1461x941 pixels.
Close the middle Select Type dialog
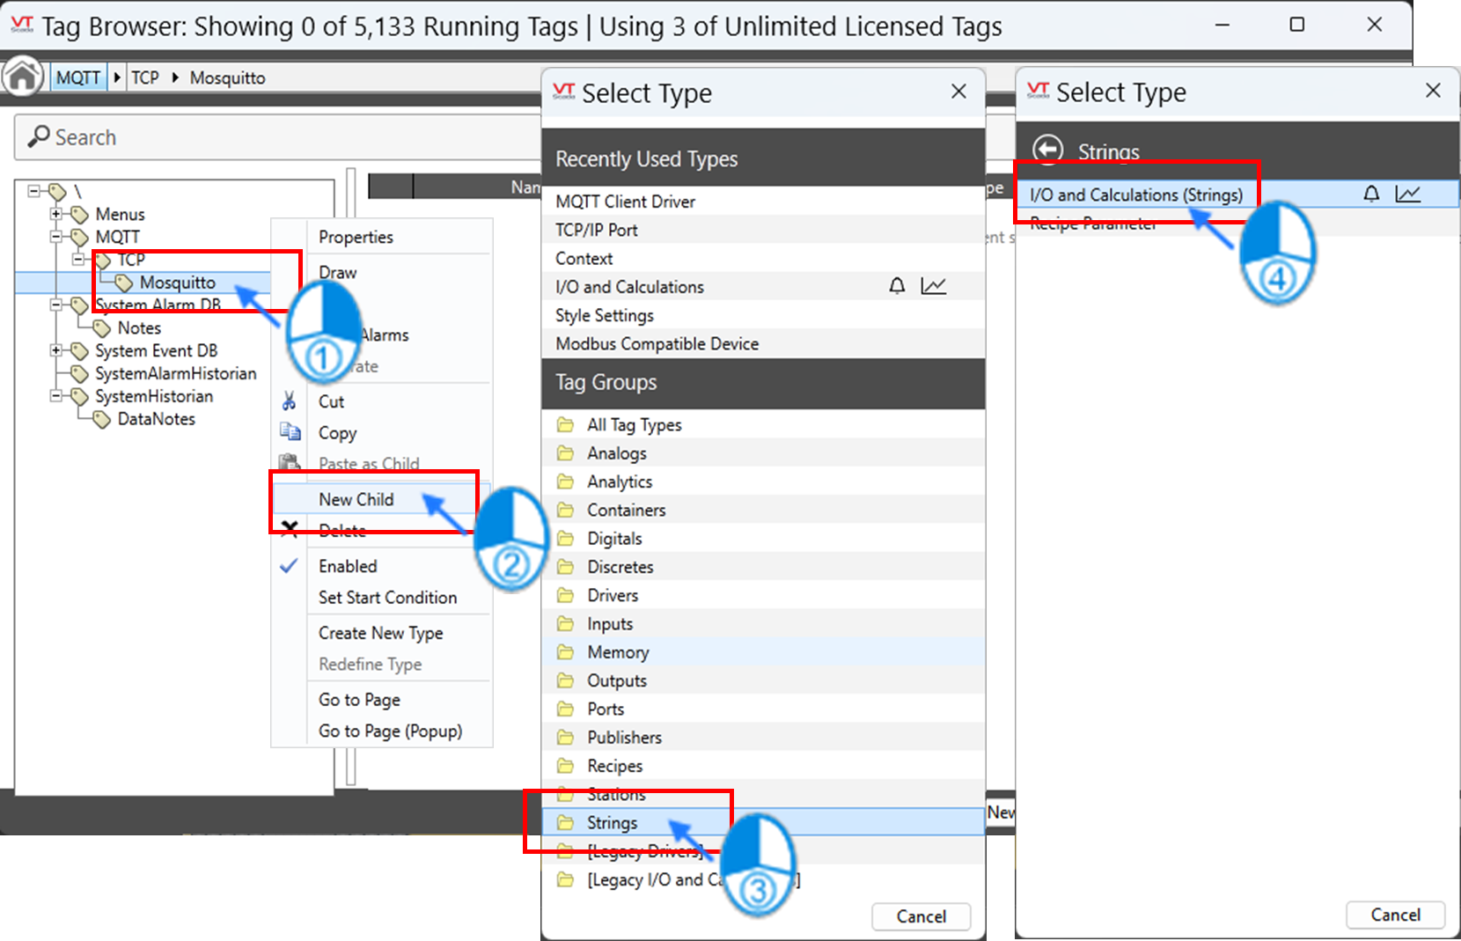point(959,92)
